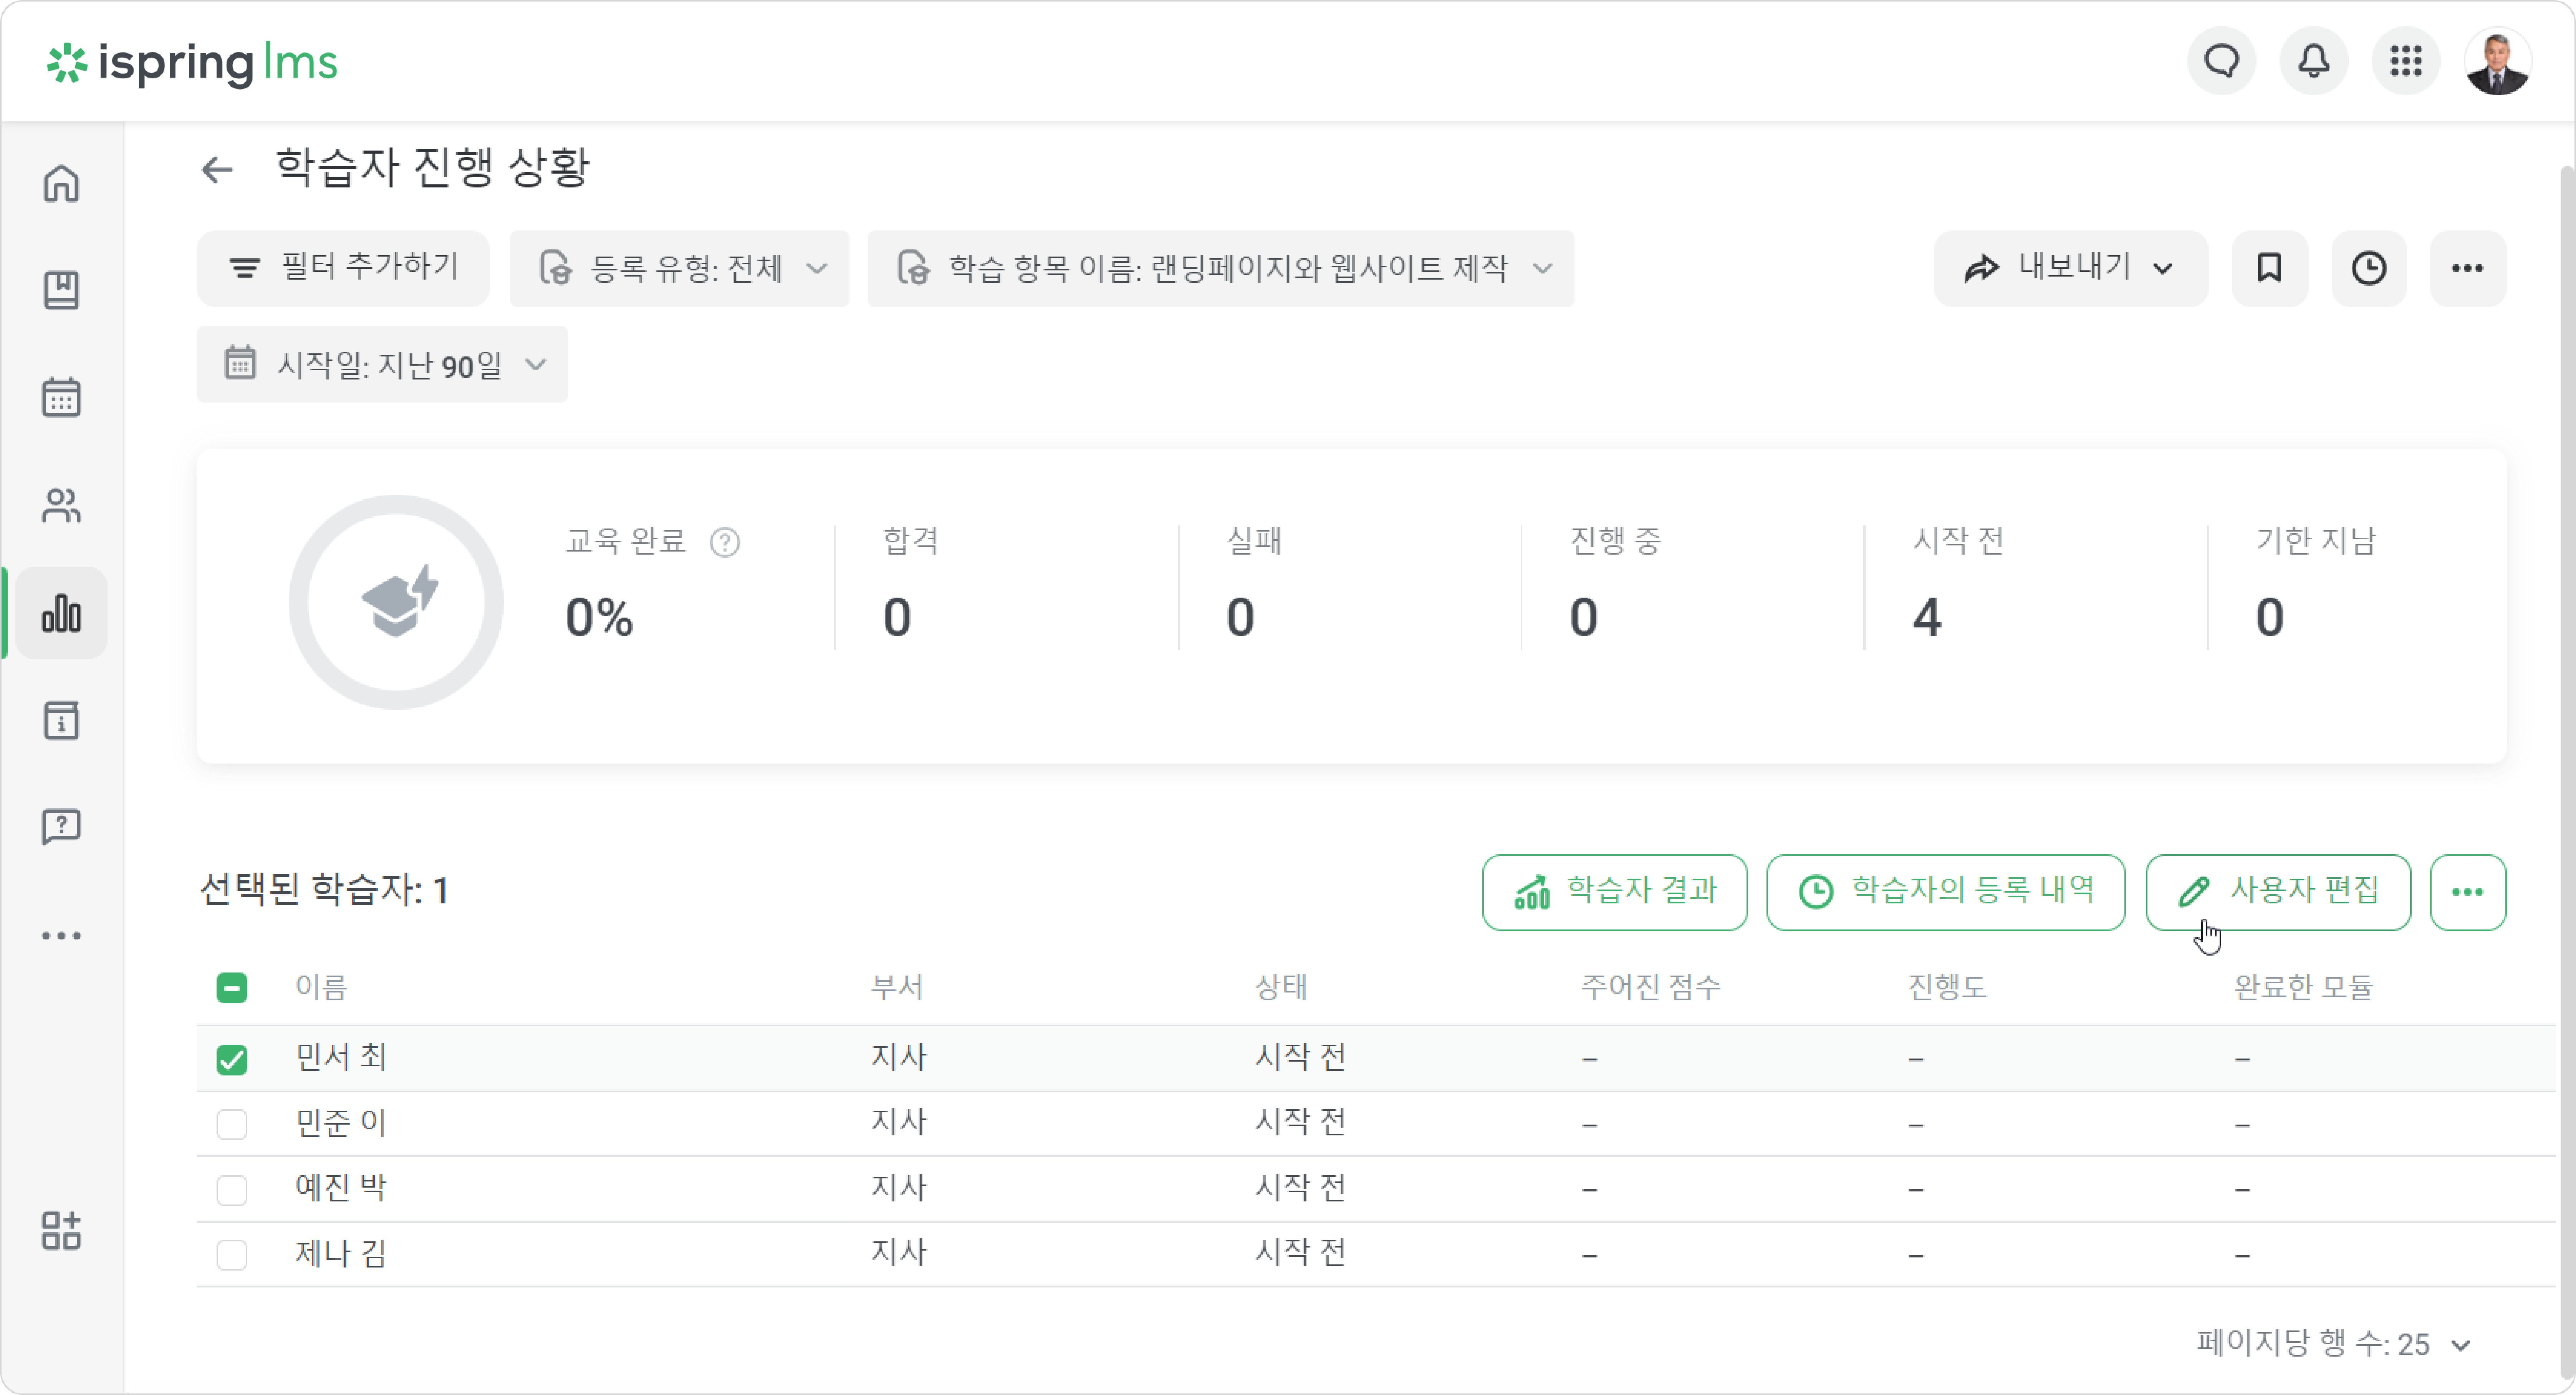Sort table by 완료한 모듈 column header
The height and width of the screenshot is (1395, 2576).
2304,988
